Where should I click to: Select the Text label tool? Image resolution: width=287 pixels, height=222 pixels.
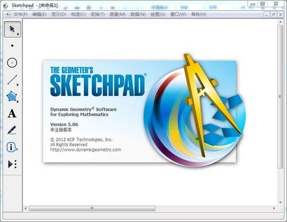coord(12,114)
